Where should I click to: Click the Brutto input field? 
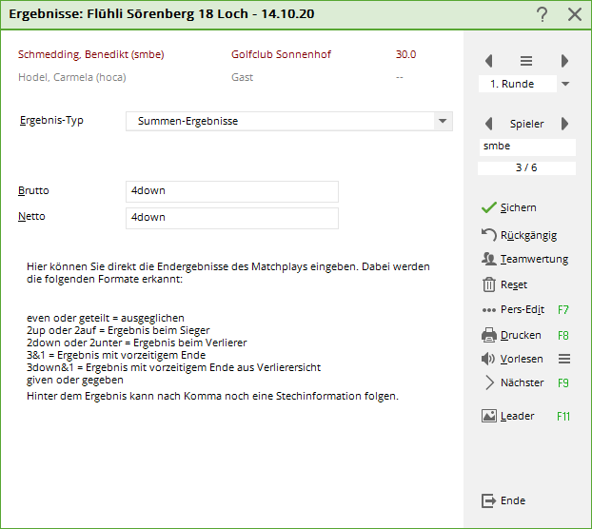pos(231,191)
